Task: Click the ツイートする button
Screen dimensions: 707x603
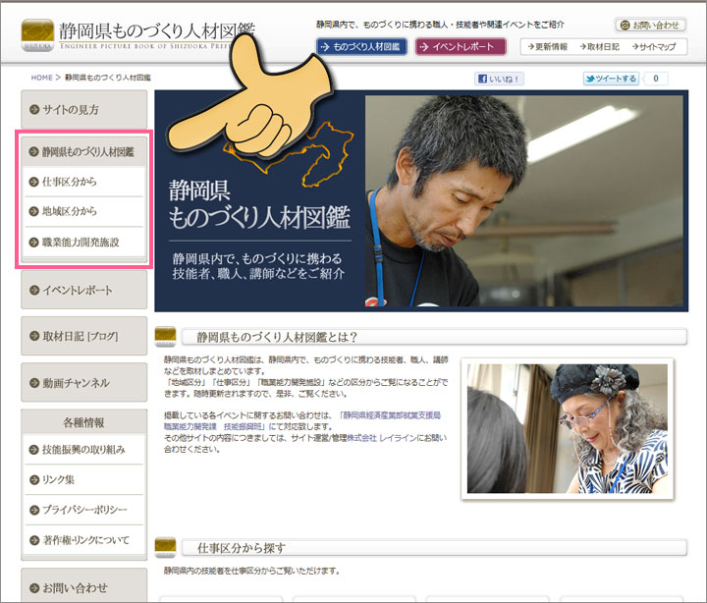Action: [x=611, y=79]
